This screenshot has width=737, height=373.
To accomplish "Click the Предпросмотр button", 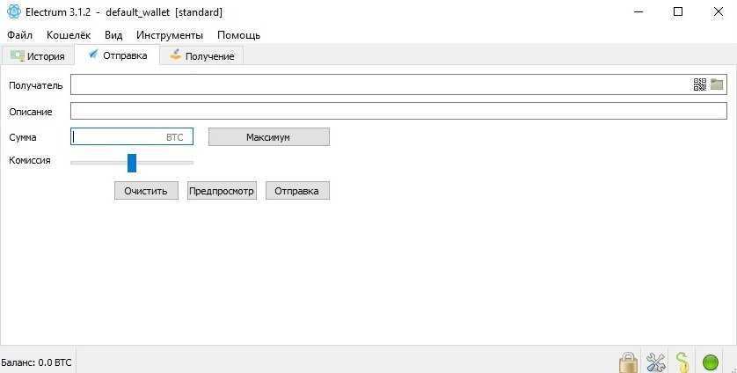I will [x=222, y=191].
